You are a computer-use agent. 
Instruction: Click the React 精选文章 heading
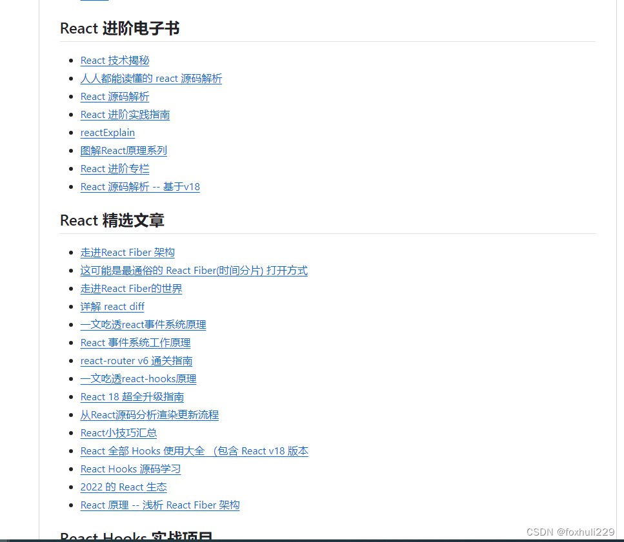pyautogui.click(x=112, y=220)
